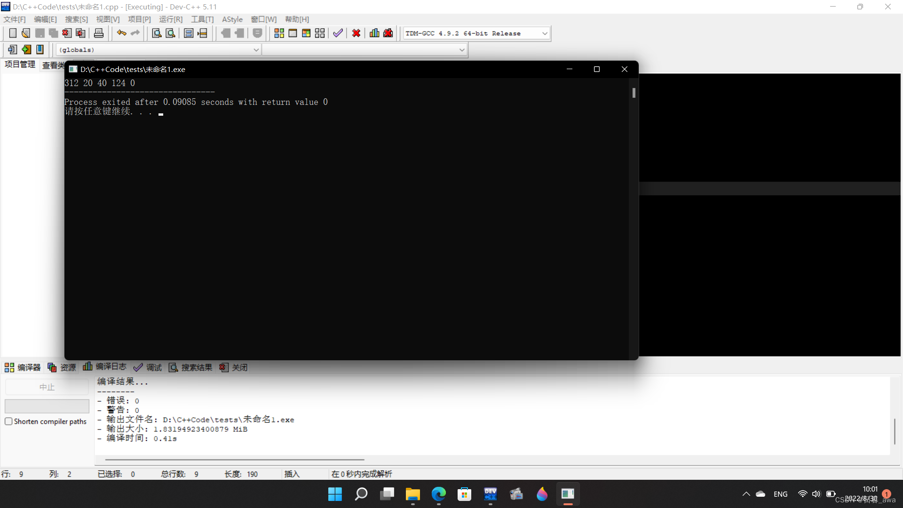Screen dimensions: 903x508
Task: Open the 文件[F] menu
Action: click(x=15, y=19)
